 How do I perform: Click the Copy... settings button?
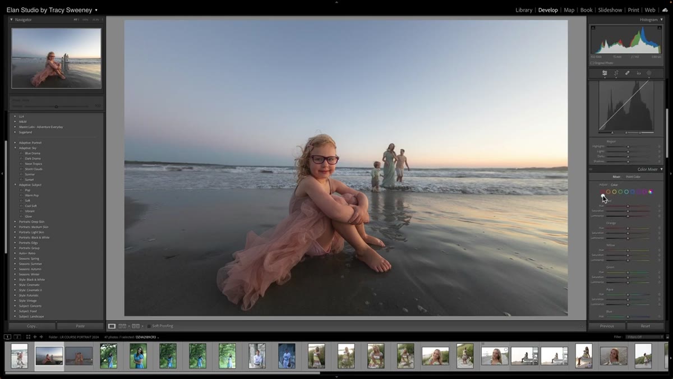click(x=32, y=326)
